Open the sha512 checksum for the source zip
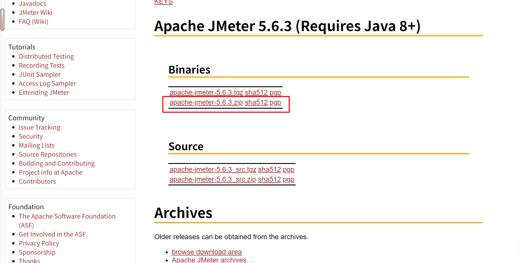This screenshot has width=520, height=263. coord(269,180)
